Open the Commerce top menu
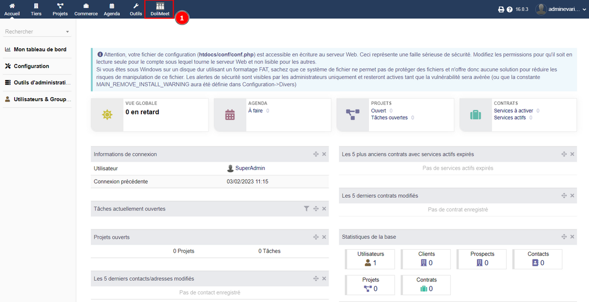Image resolution: width=589 pixels, height=302 pixels. pyautogui.click(x=86, y=9)
